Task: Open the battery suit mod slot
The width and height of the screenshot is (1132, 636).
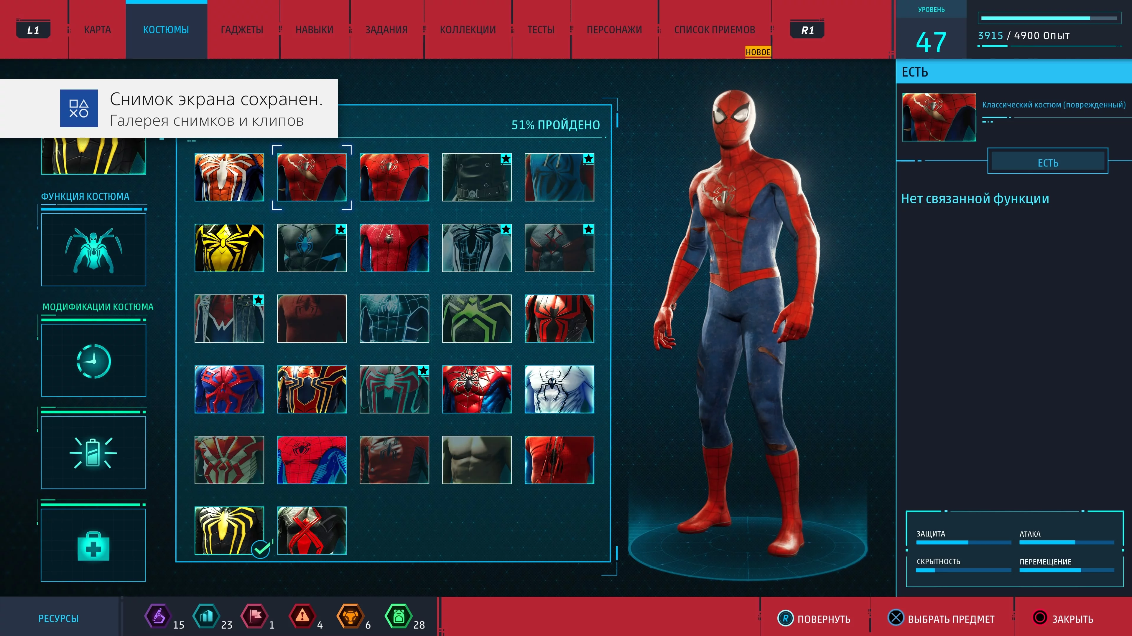Action: 94,453
